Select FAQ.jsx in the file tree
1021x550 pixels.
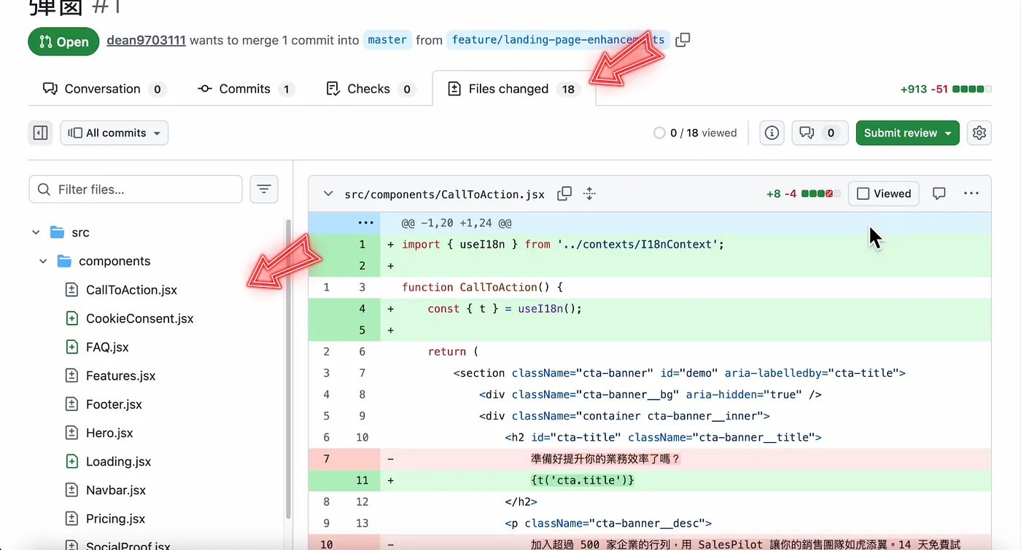[x=107, y=347]
